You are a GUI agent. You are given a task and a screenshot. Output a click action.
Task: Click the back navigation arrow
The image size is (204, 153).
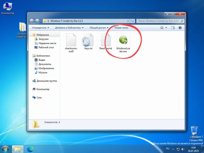(32, 21)
